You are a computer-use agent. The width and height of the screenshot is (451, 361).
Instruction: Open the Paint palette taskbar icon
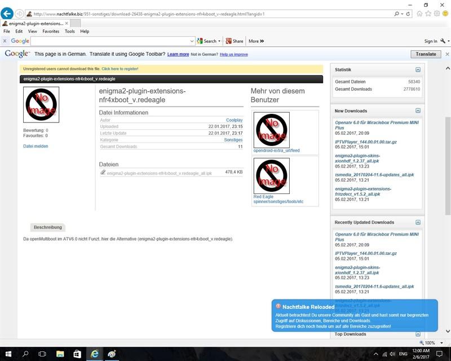click(111, 354)
